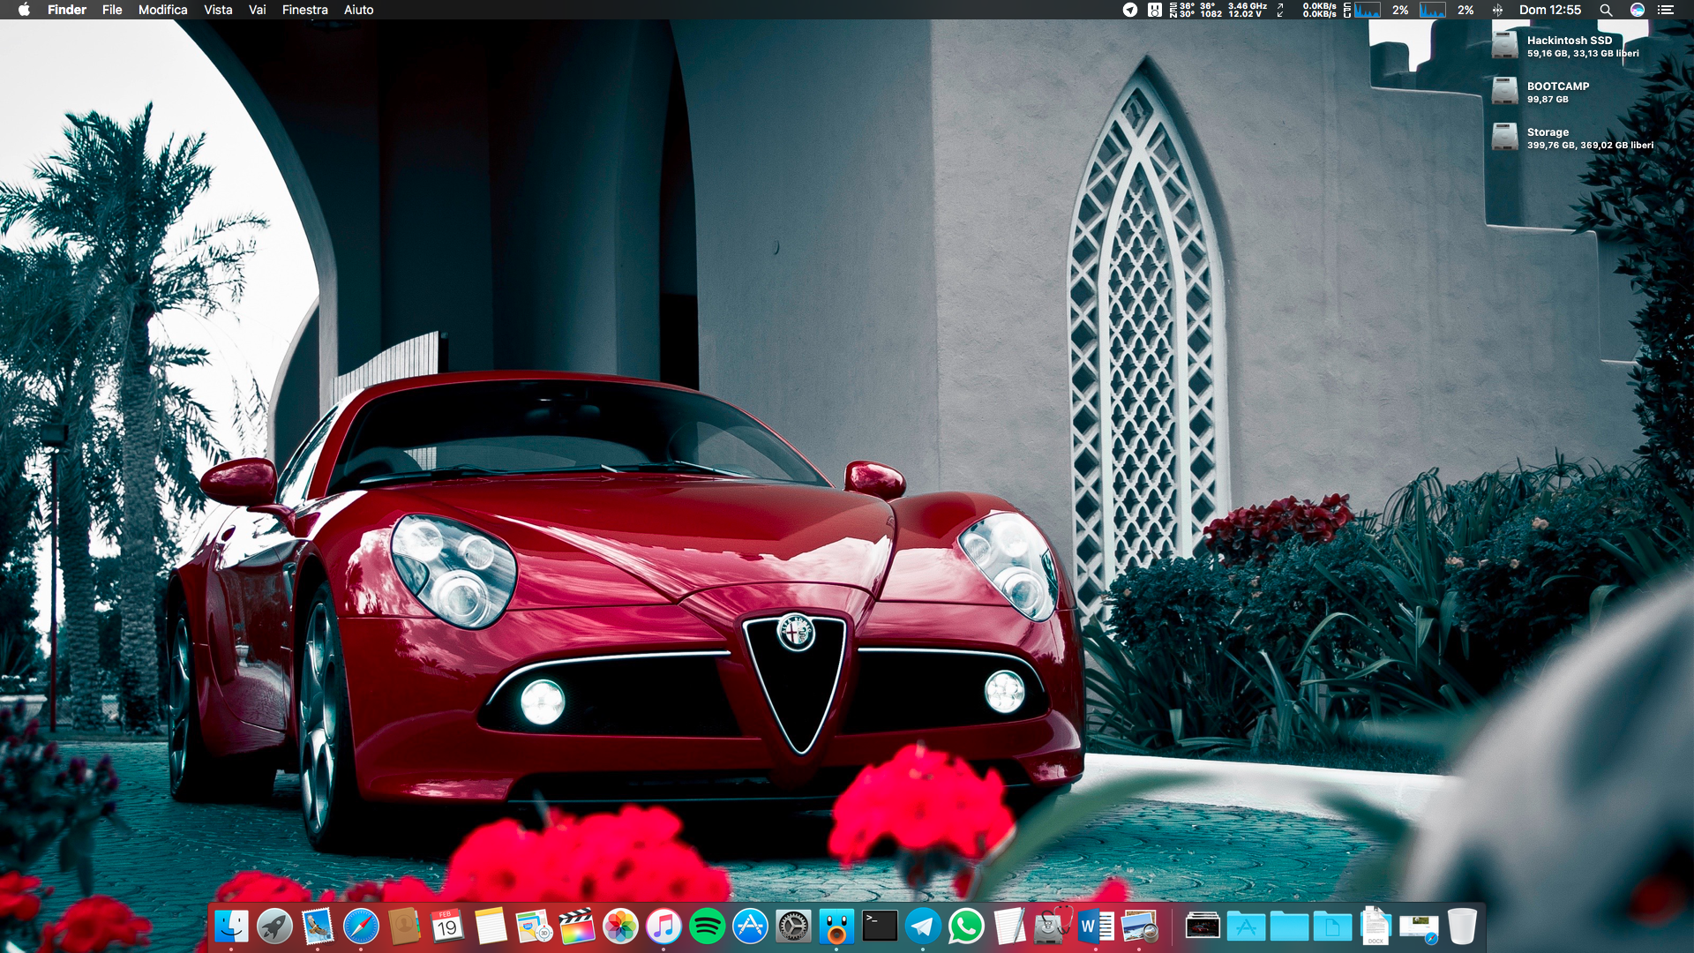Open Preview app in Dock
The image size is (1694, 953).
coord(1139,927)
